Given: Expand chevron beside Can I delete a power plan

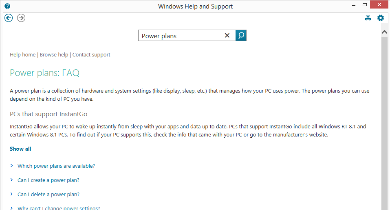Looking at the screenshot, I should click(x=11, y=194).
